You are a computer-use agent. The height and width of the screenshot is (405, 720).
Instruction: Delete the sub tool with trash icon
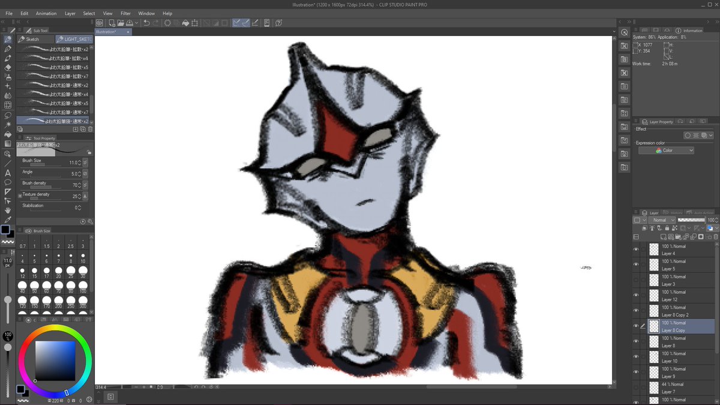pos(91,129)
